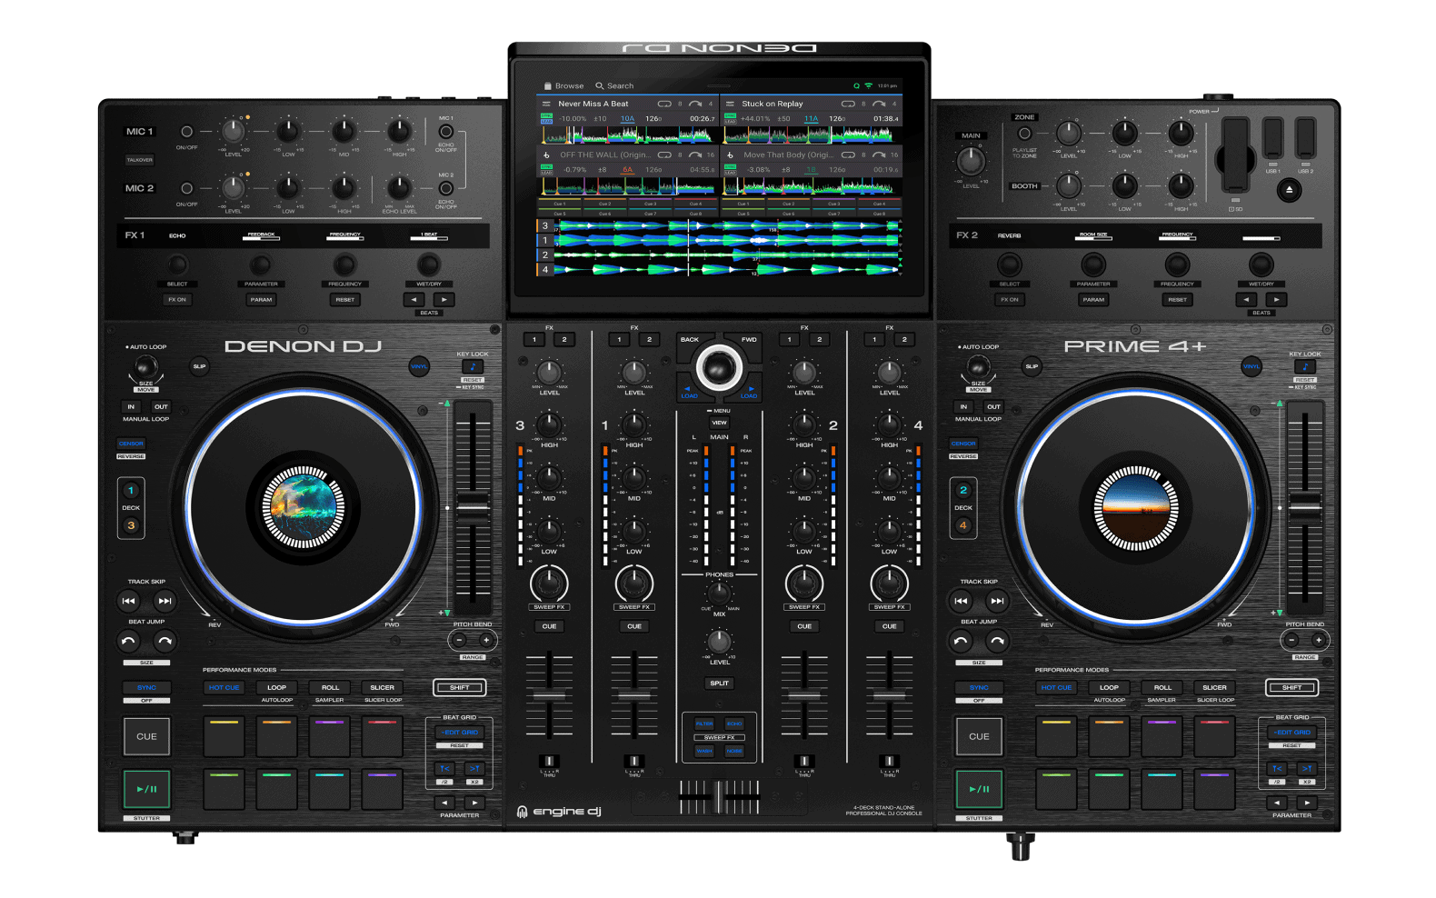Hit pitch bend plus on Prime 4+ deck
Image resolution: width=1436 pixels, height=898 pixels.
pyautogui.click(x=1319, y=640)
